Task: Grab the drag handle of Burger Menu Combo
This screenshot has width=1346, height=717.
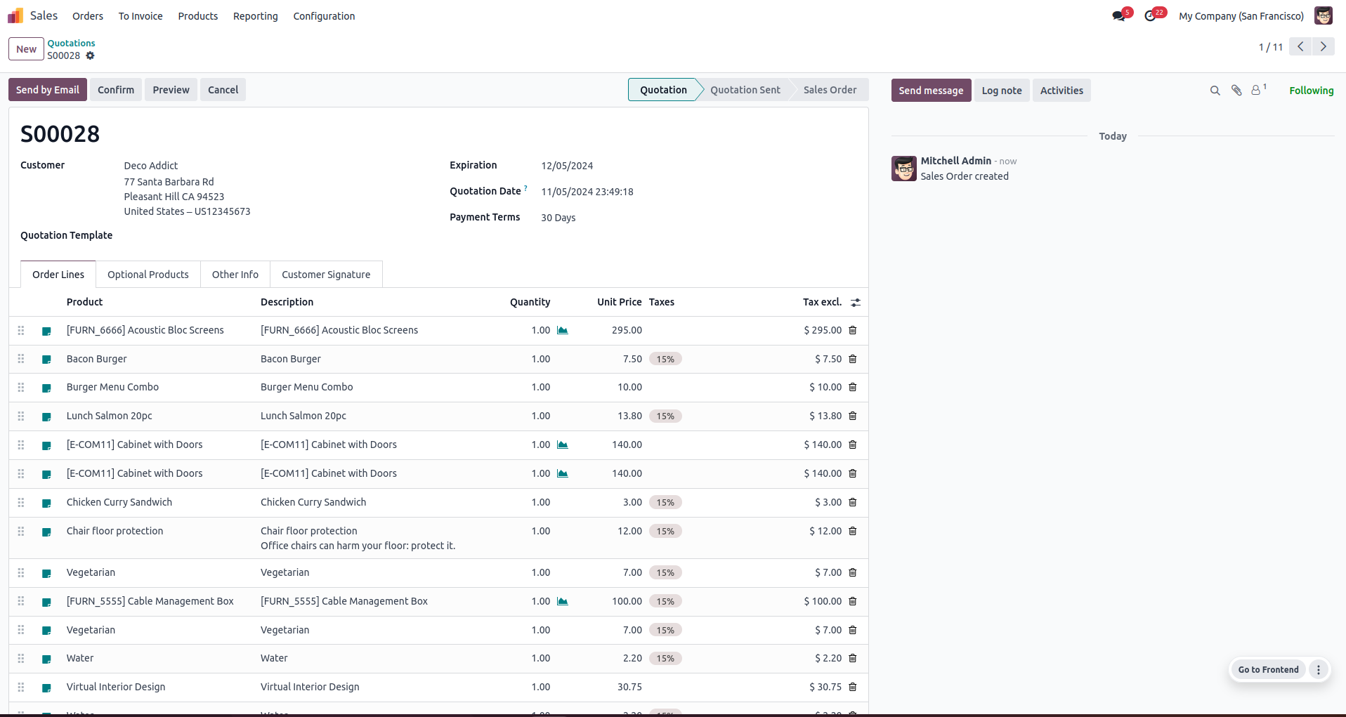Action: pos(21,388)
